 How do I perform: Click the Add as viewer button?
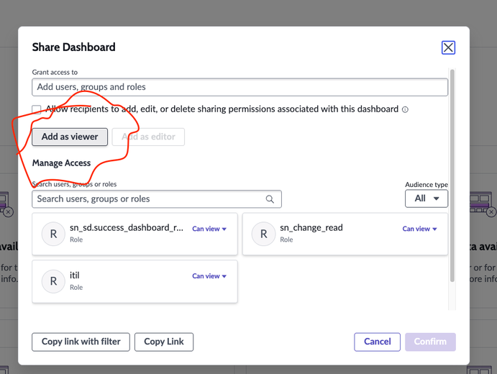pos(70,137)
